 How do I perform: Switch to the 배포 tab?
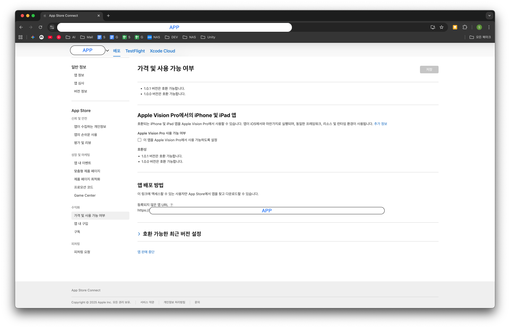point(117,51)
